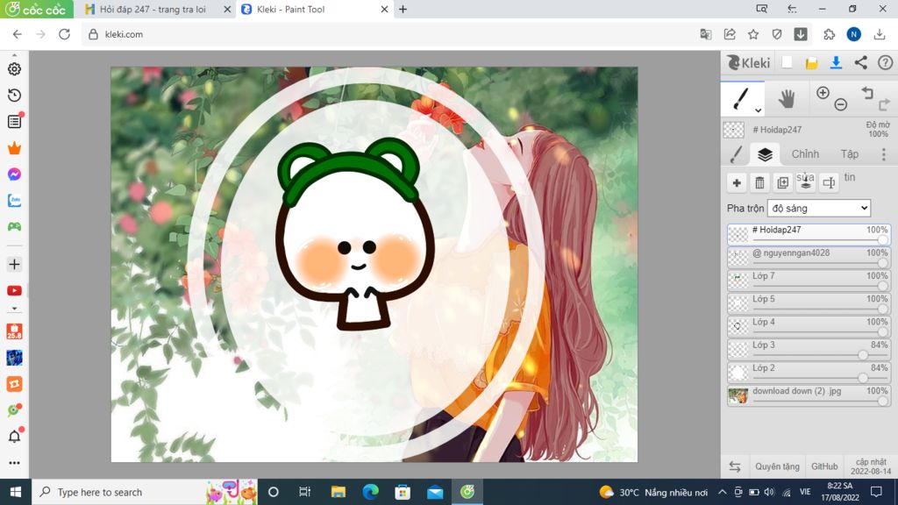The width and height of the screenshot is (898, 505).
Task: Create a new image with white page icon
Action: coord(787,62)
